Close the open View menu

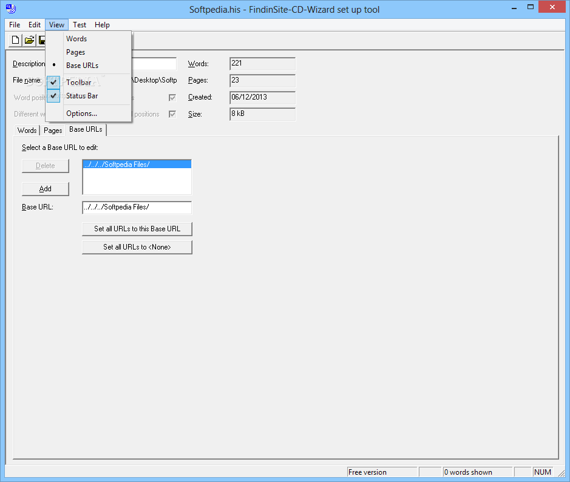(56, 25)
